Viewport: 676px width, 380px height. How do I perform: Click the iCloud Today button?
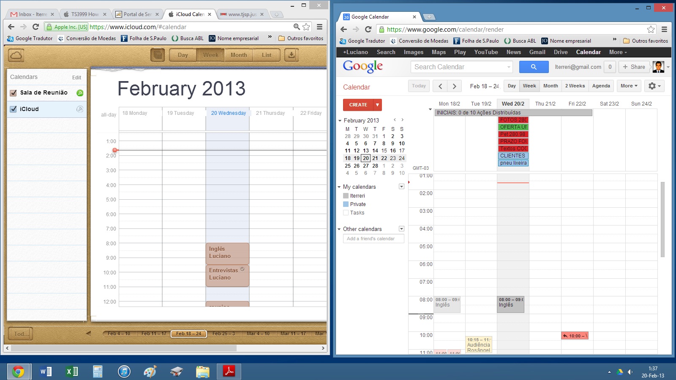coord(21,334)
